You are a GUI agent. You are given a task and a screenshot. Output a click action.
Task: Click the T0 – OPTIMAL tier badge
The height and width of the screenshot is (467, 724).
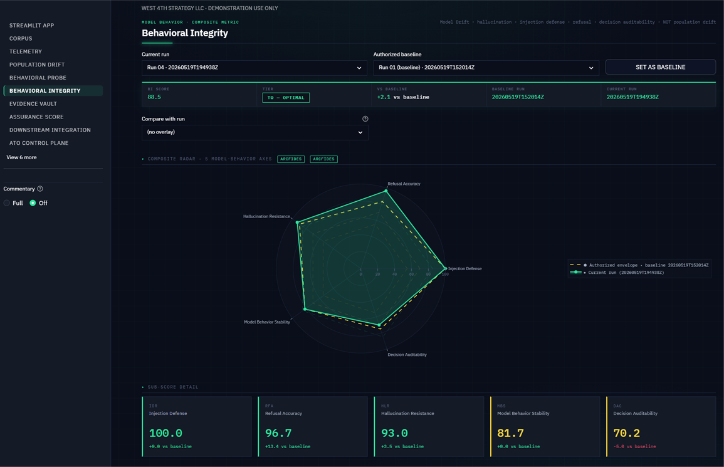[x=286, y=97]
